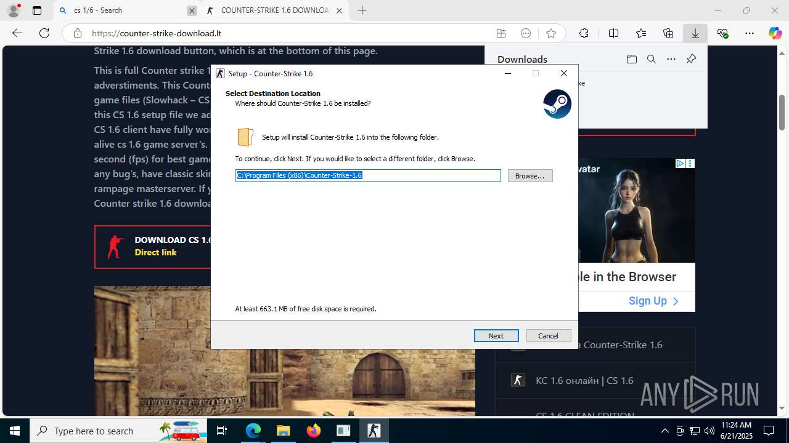Click Counter-Strike setup taskbar icon
Image resolution: width=789 pixels, height=443 pixels.
pyautogui.click(x=374, y=431)
